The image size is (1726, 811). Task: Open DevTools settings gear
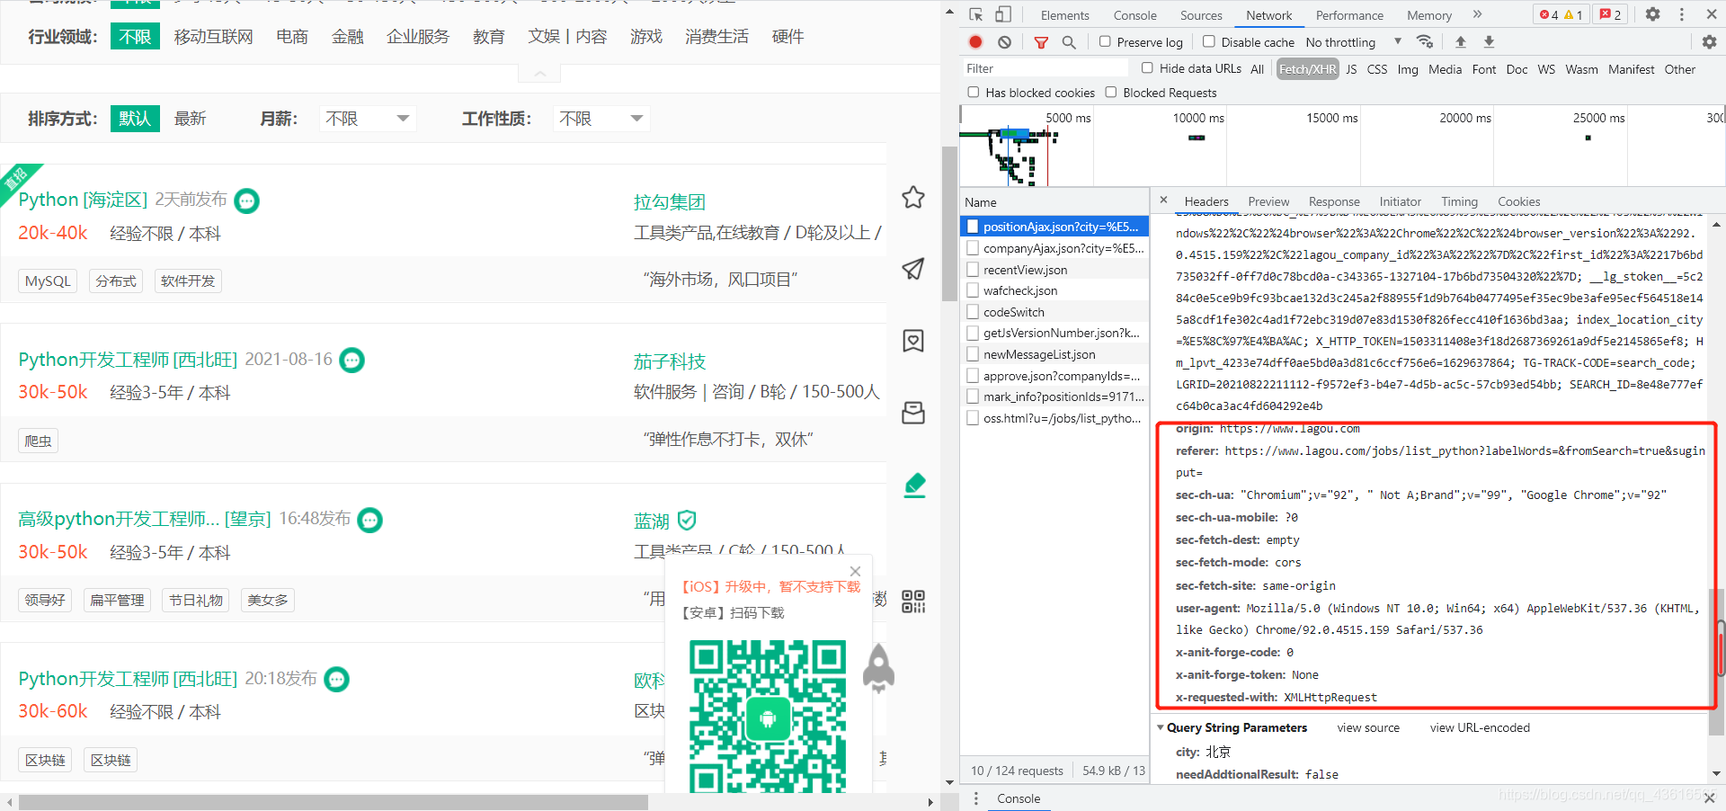1651,14
